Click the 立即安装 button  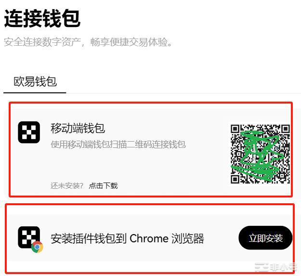tap(265, 238)
